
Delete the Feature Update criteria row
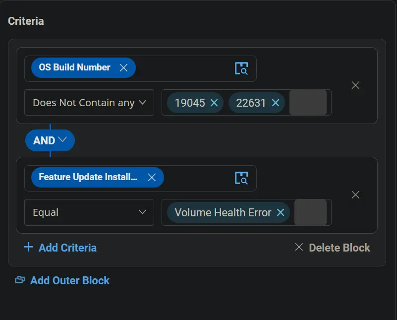(355, 195)
